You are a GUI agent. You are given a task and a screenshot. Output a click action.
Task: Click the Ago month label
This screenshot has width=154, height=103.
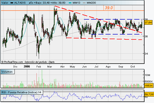(x=108, y=67)
